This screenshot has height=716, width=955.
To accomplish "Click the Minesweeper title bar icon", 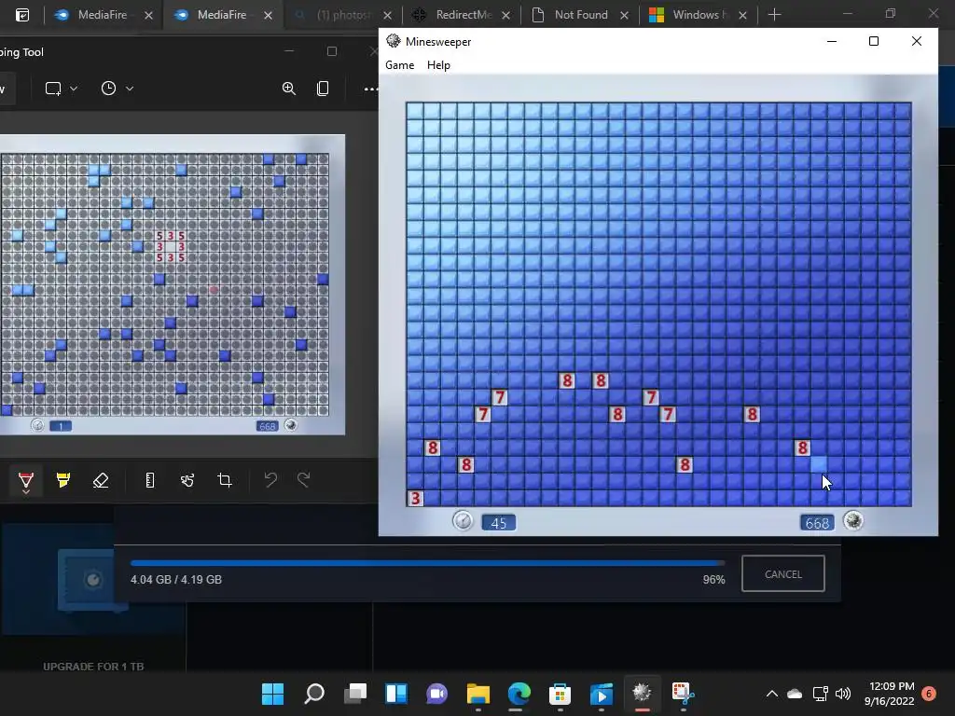I will 394,41.
